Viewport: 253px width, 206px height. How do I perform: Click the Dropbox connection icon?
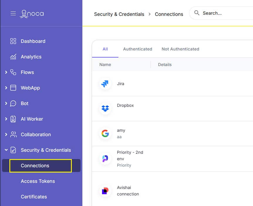pos(105,109)
